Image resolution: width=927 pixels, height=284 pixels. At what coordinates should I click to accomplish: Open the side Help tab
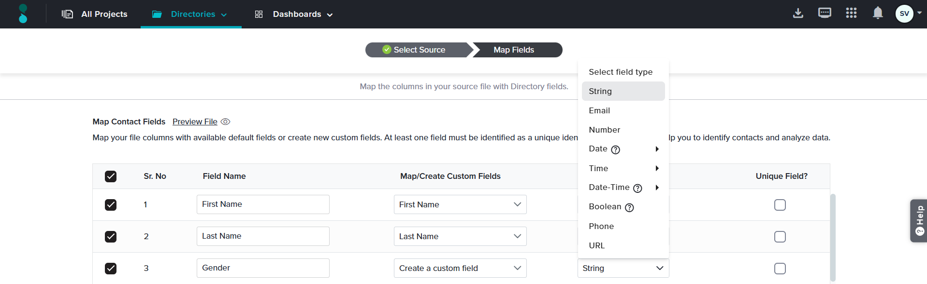point(919,221)
